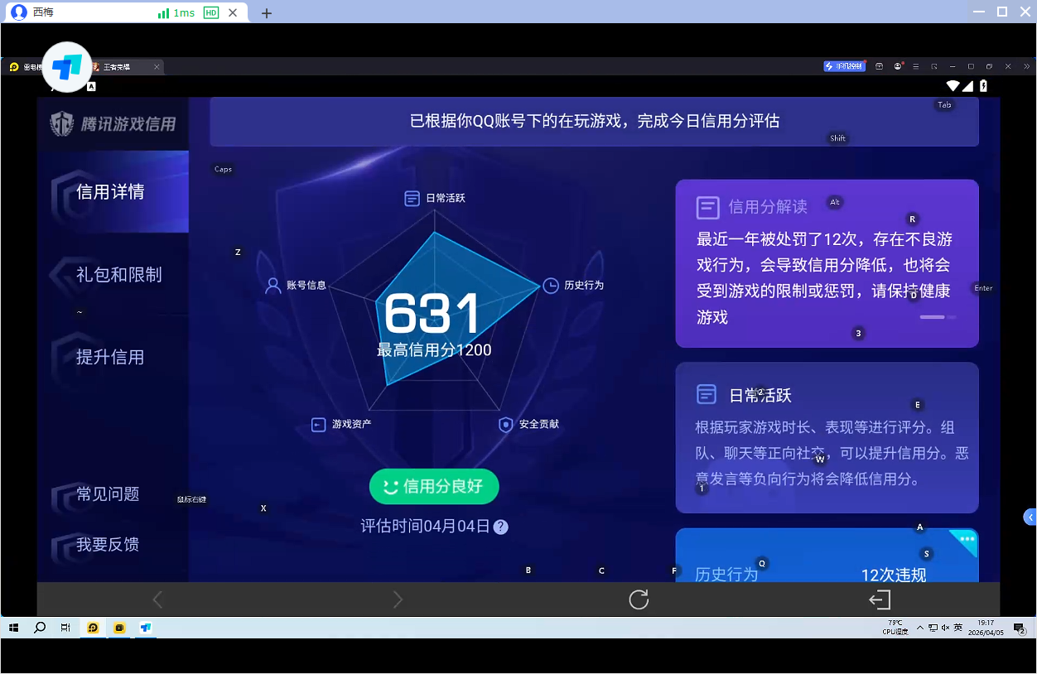
Task: Open help via the question mark beside 评估时间
Action: click(500, 527)
